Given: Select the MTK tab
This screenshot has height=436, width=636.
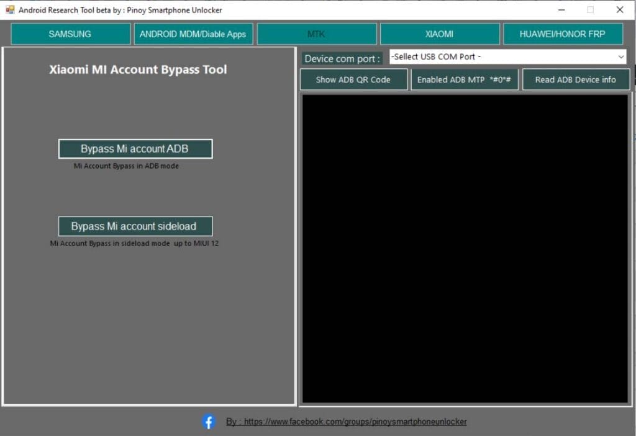Looking at the screenshot, I should 316,34.
